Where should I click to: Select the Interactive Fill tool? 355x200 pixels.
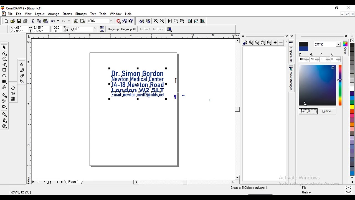click(x=4, y=95)
